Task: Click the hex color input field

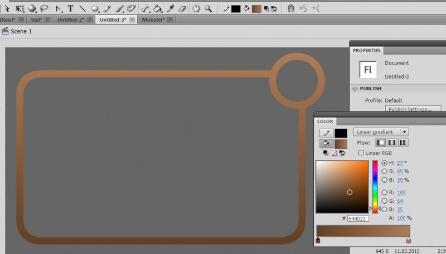Action: (357, 219)
